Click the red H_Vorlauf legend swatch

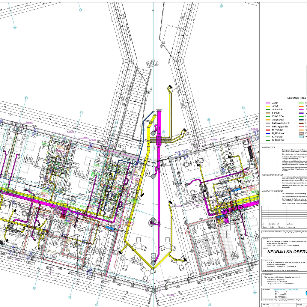(x=268, y=130)
